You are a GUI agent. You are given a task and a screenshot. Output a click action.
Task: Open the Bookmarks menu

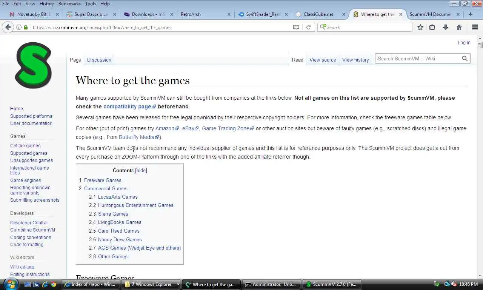coord(69,4)
